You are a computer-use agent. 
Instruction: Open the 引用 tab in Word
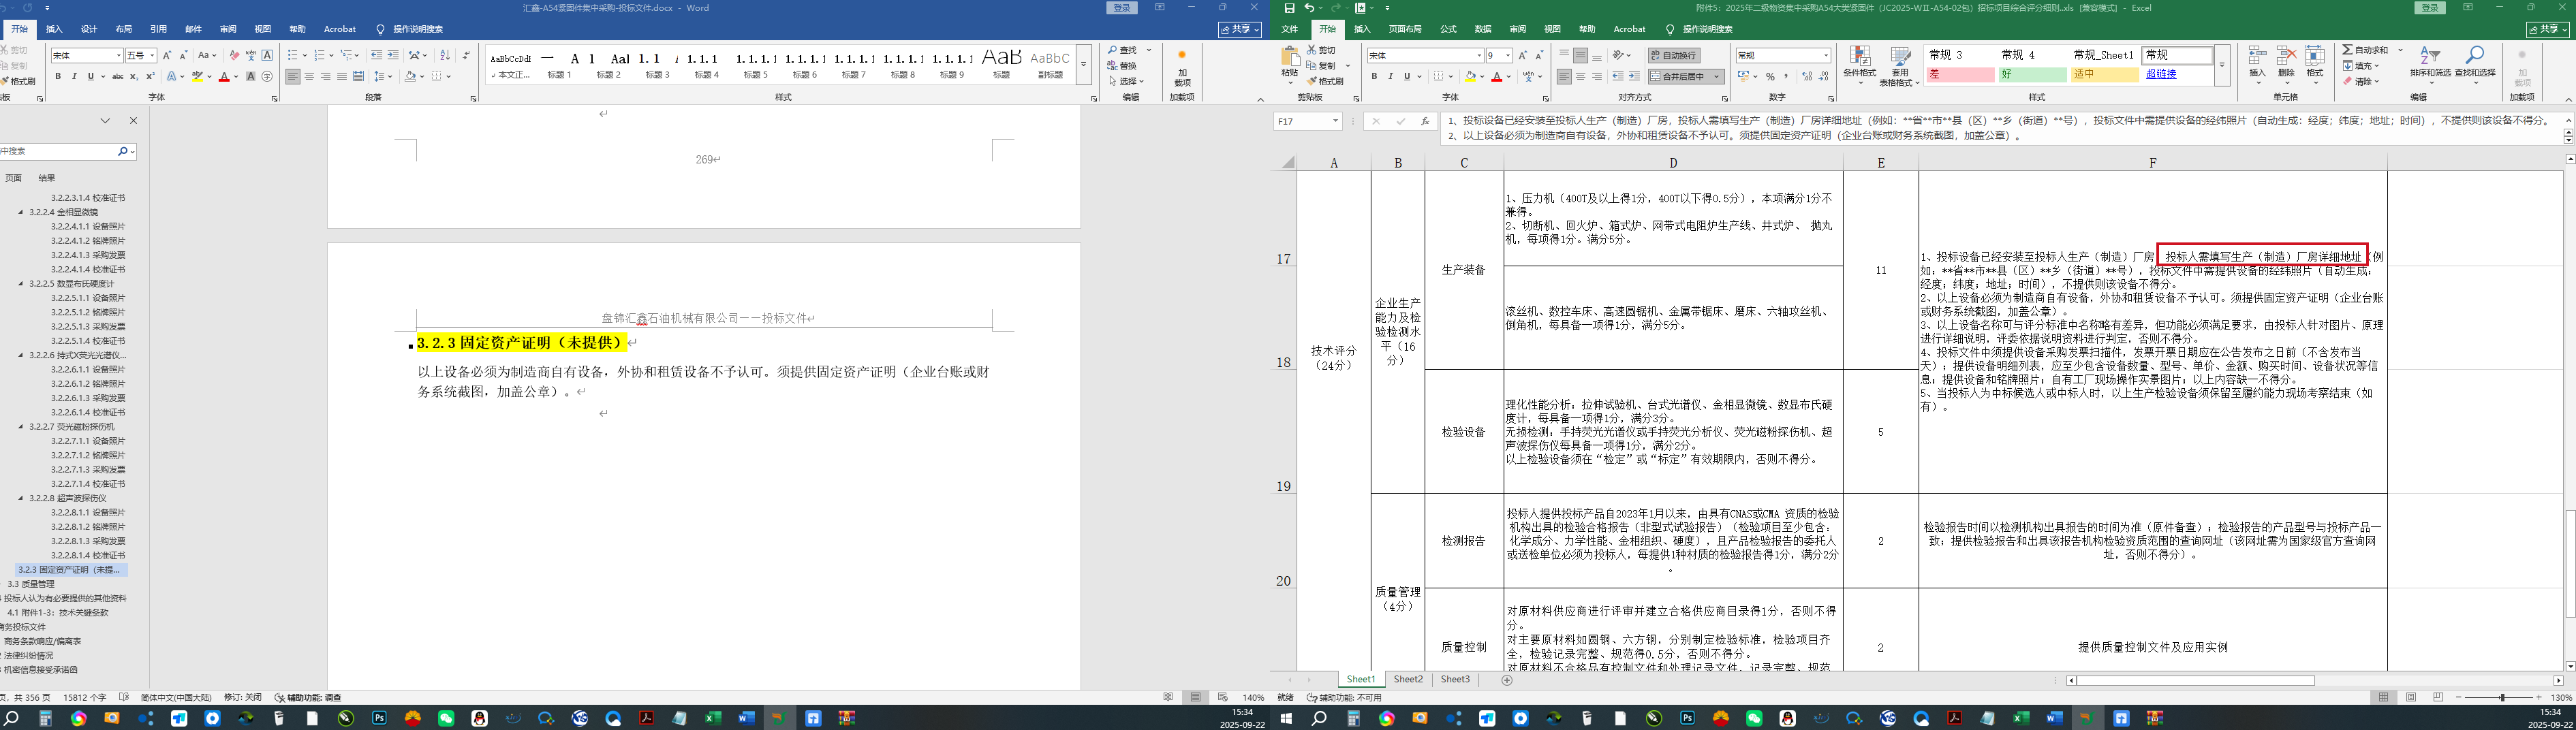pos(159,29)
